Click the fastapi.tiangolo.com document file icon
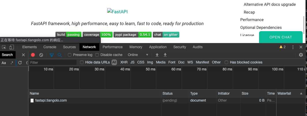 (x=32, y=100)
